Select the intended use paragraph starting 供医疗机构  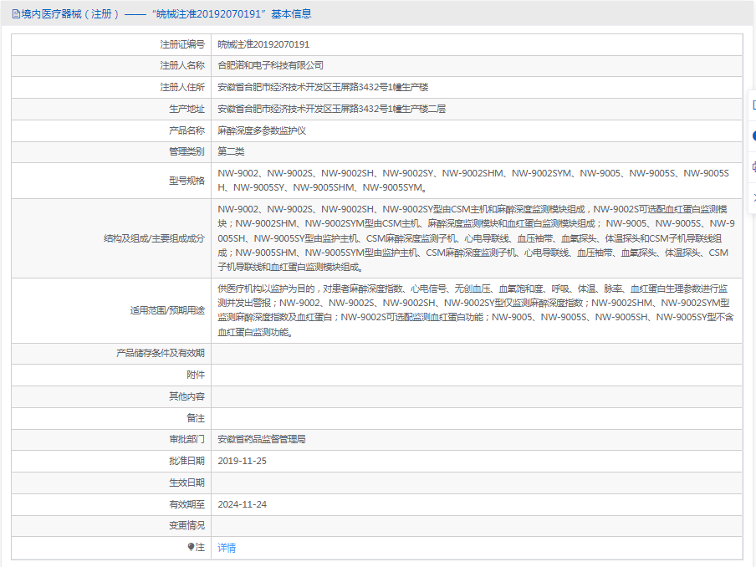click(475, 310)
